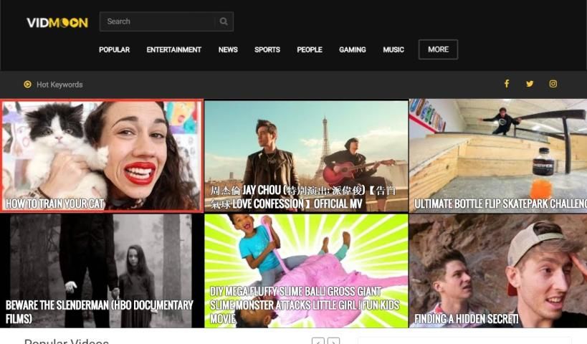Open the Twitter social icon
Viewport: 587px width, 344px height.
pos(530,84)
